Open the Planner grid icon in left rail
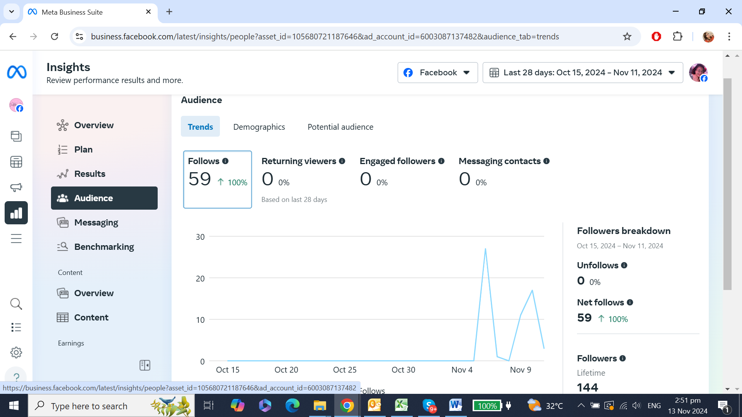742x417 pixels. (16, 162)
